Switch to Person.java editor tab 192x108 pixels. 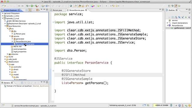pyautogui.click(x=56, y=10)
